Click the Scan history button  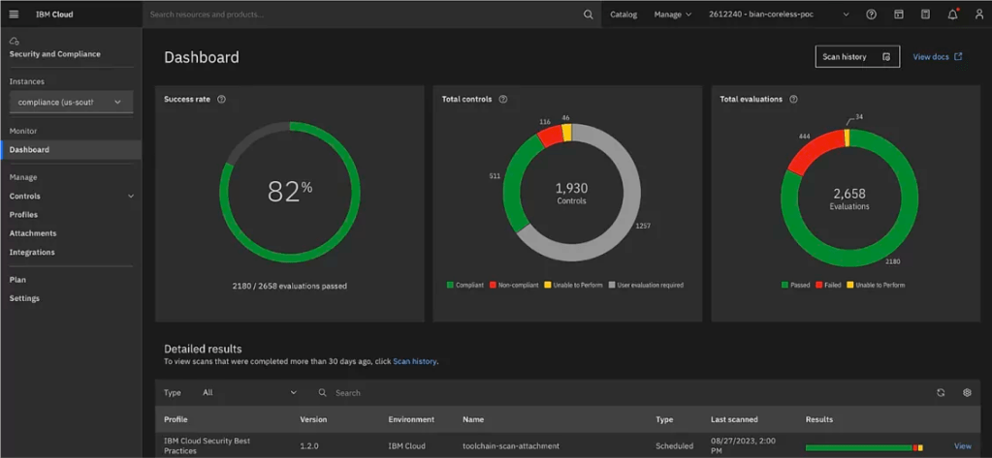tap(856, 57)
